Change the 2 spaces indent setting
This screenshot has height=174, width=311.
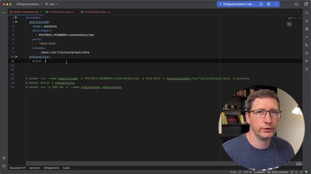click(259, 172)
